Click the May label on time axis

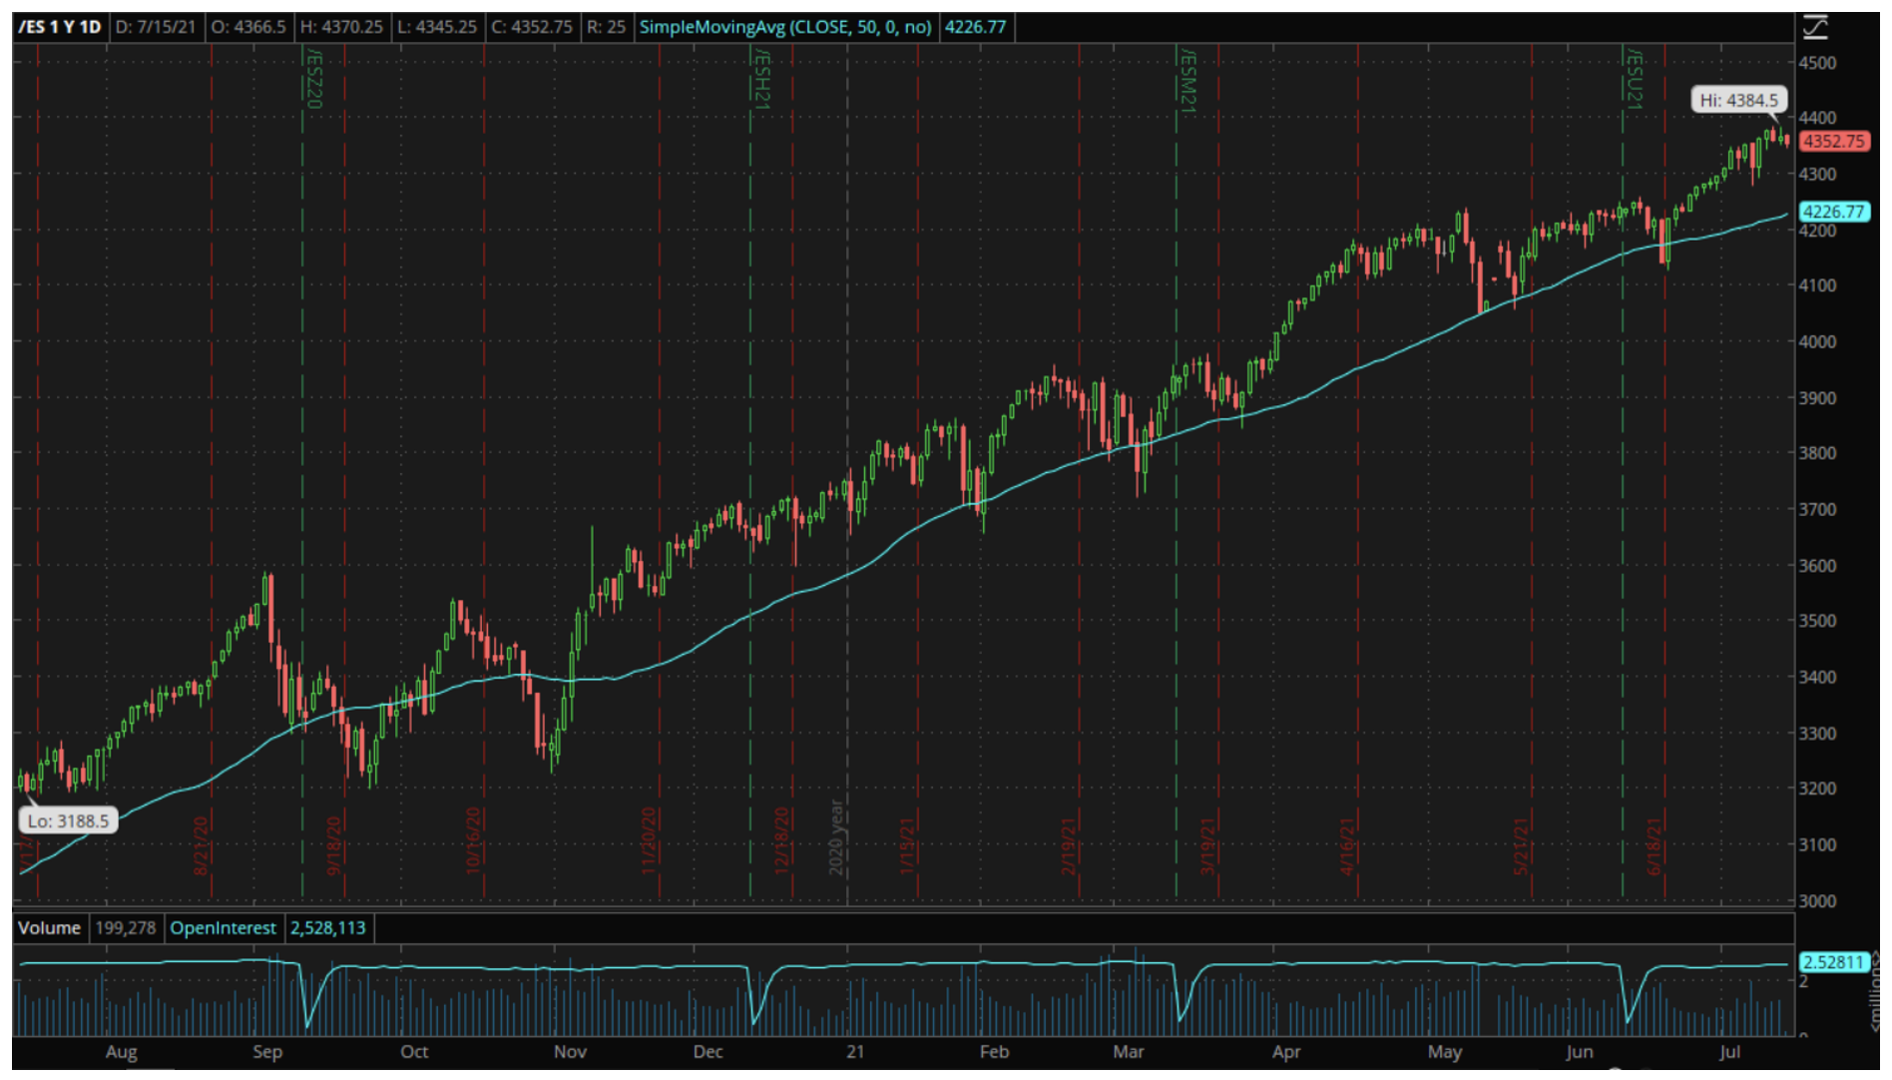tap(1445, 1051)
